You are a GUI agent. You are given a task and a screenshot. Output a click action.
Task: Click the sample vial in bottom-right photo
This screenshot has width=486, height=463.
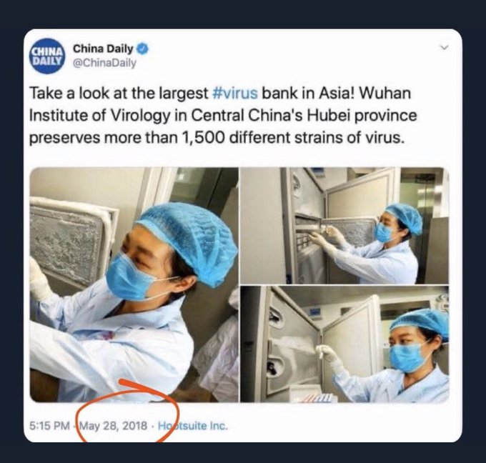pyautogui.click(x=321, y=351)
